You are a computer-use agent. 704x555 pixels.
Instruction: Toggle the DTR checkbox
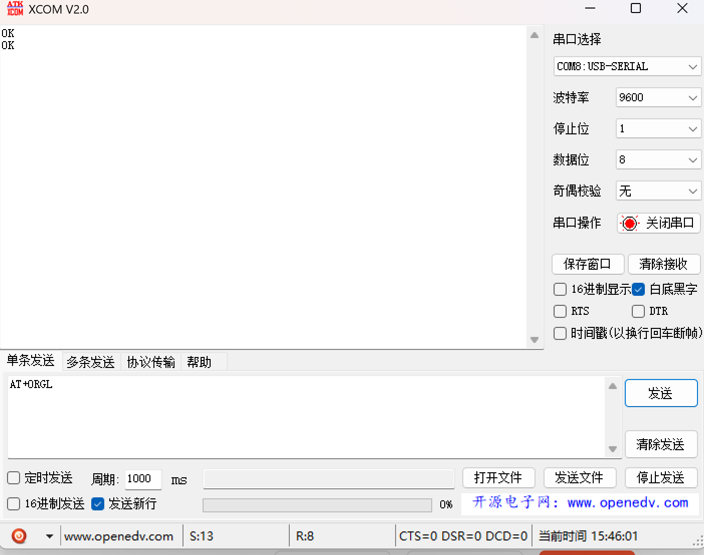pyautogui.click(x=638, y=311)
